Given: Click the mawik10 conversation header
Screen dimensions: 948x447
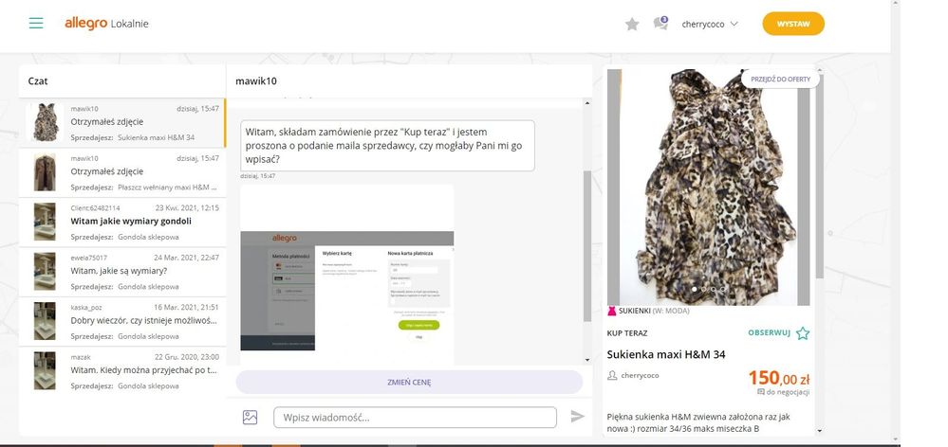Looking at the screenshot, I should click(x=256, y=80).
